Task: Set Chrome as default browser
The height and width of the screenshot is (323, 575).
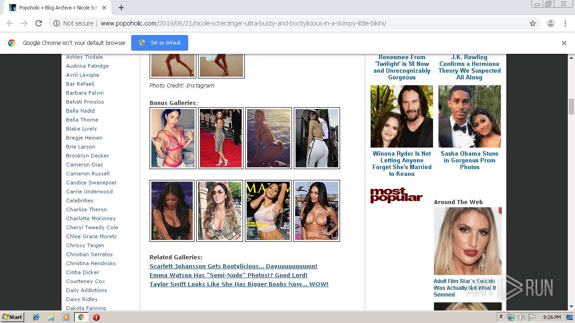Action: (159, 43)
